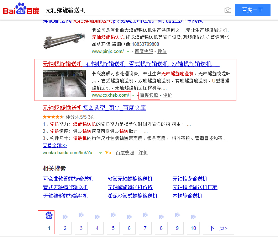Click the paw icon above page 5
Screen dimensions: 278x237
[113, 215]
